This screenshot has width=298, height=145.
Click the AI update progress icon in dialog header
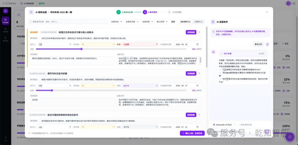[31, 12]
